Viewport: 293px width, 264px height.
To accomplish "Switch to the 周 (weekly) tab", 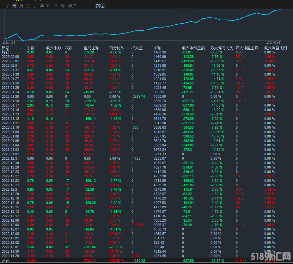I will [21, 6].
